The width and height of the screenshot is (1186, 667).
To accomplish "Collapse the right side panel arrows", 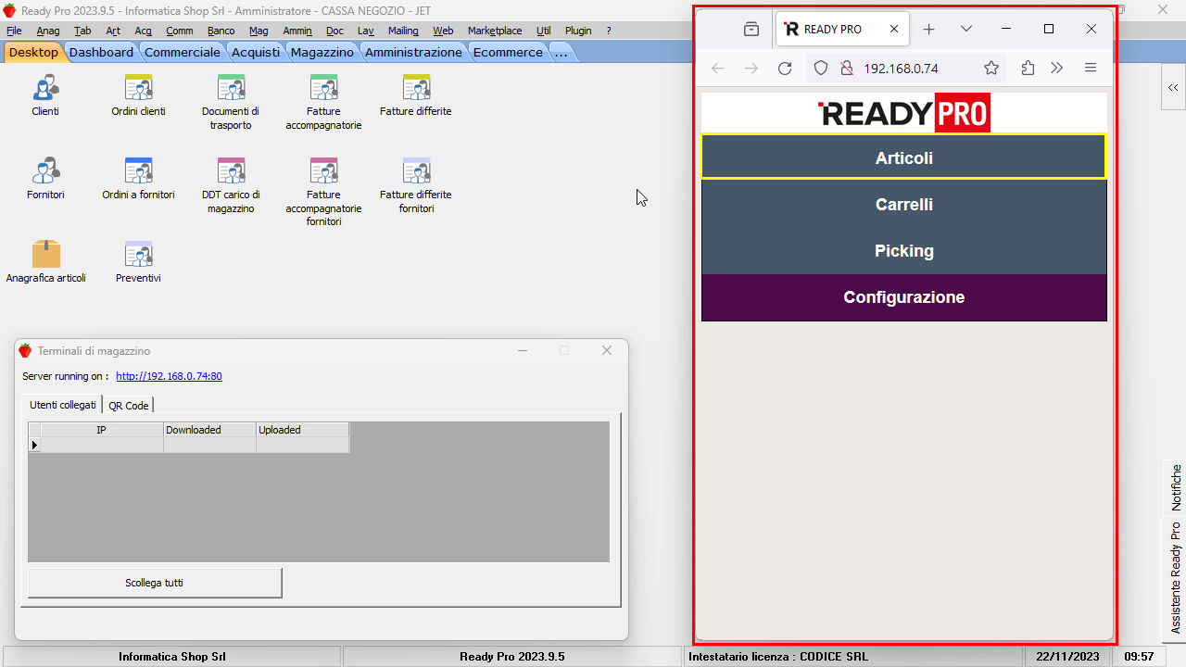I will 1173,87.
